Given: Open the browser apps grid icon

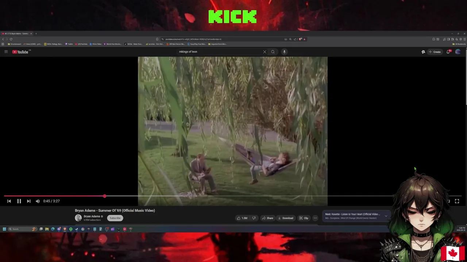Looking at the screenshot, I should tap(3, 44).
